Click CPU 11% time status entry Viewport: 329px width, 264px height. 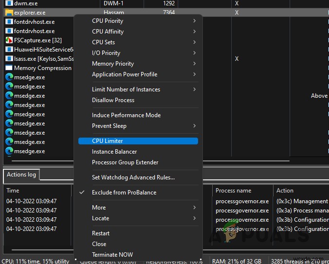36,261
